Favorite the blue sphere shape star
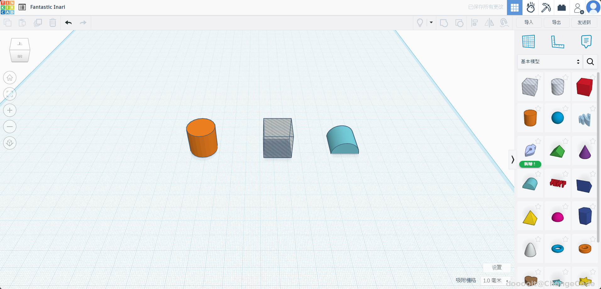 pos(565,108)
